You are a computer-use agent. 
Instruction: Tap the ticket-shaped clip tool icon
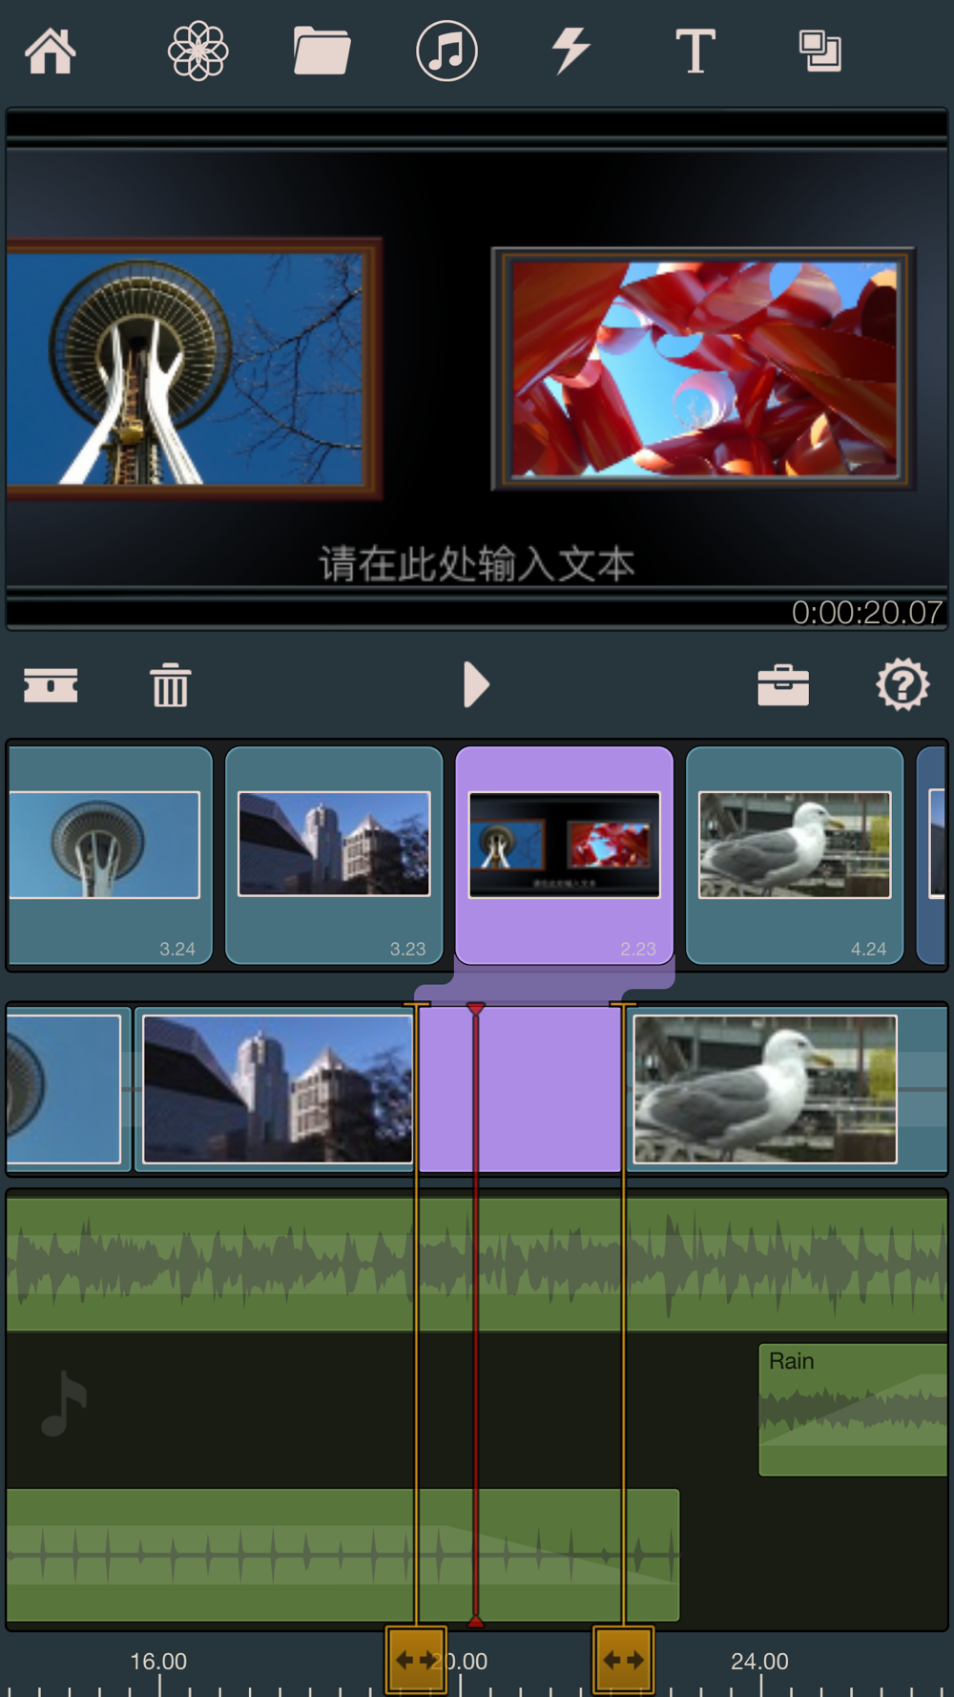[51, 685]
